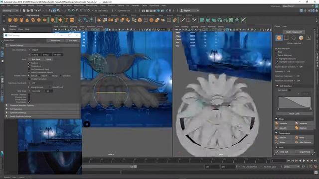Select the Closest Point radio option
Viewport: 319px width, 179px height.
click(50, 87)
